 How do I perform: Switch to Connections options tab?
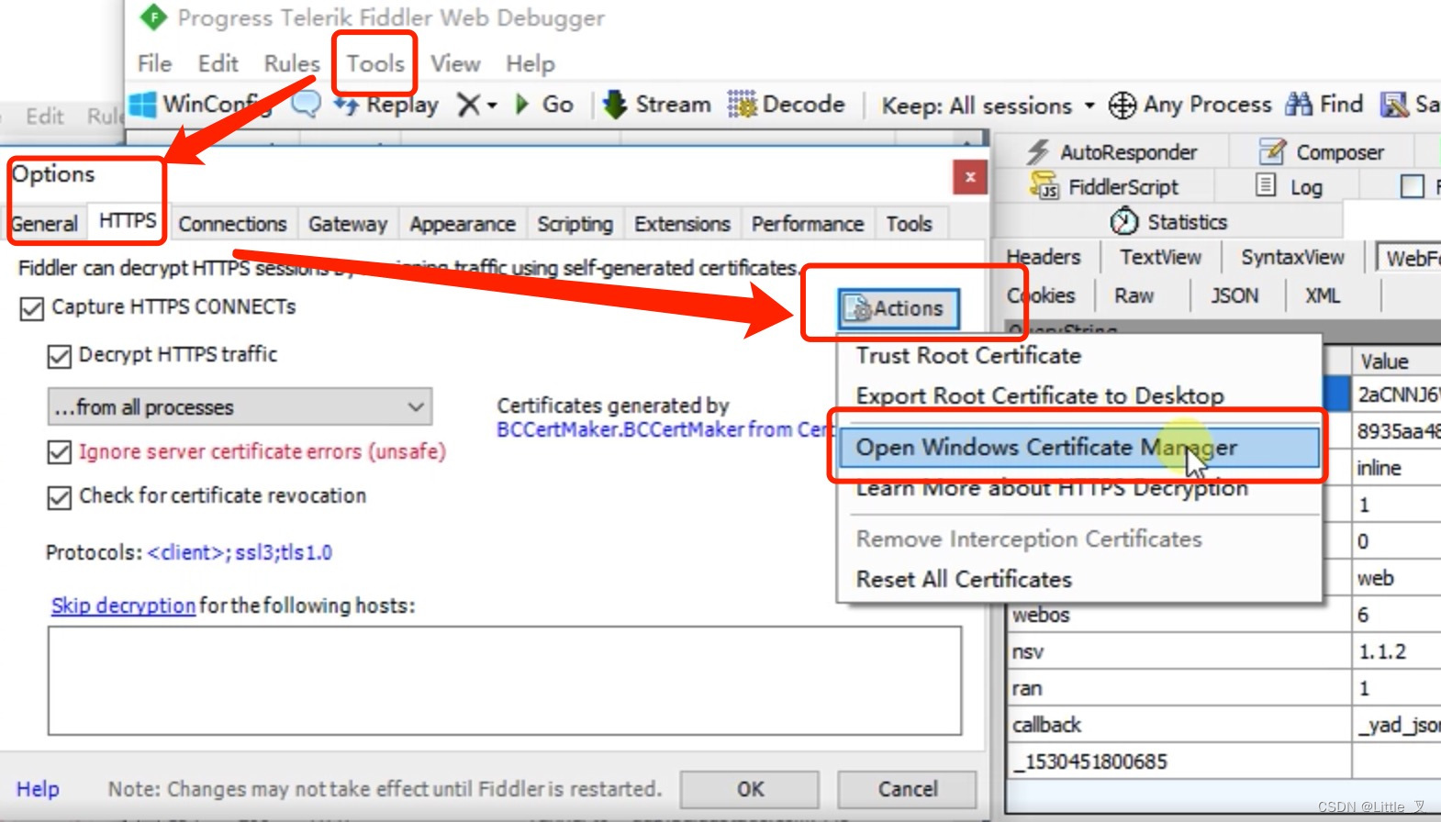(x=232, y=224)
